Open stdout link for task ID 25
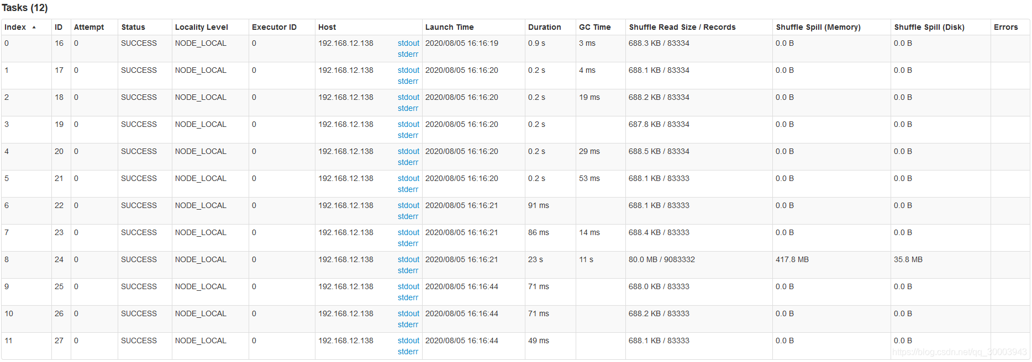1032x362 pixels. click(x=409, y=286)
